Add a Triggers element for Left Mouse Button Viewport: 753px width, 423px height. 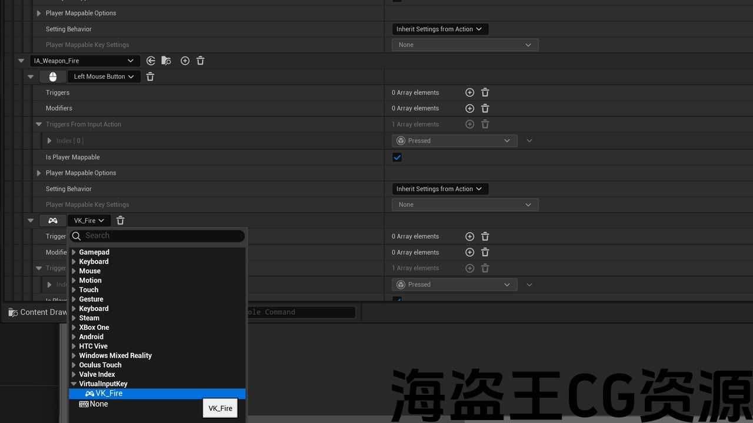pos(469,92)
